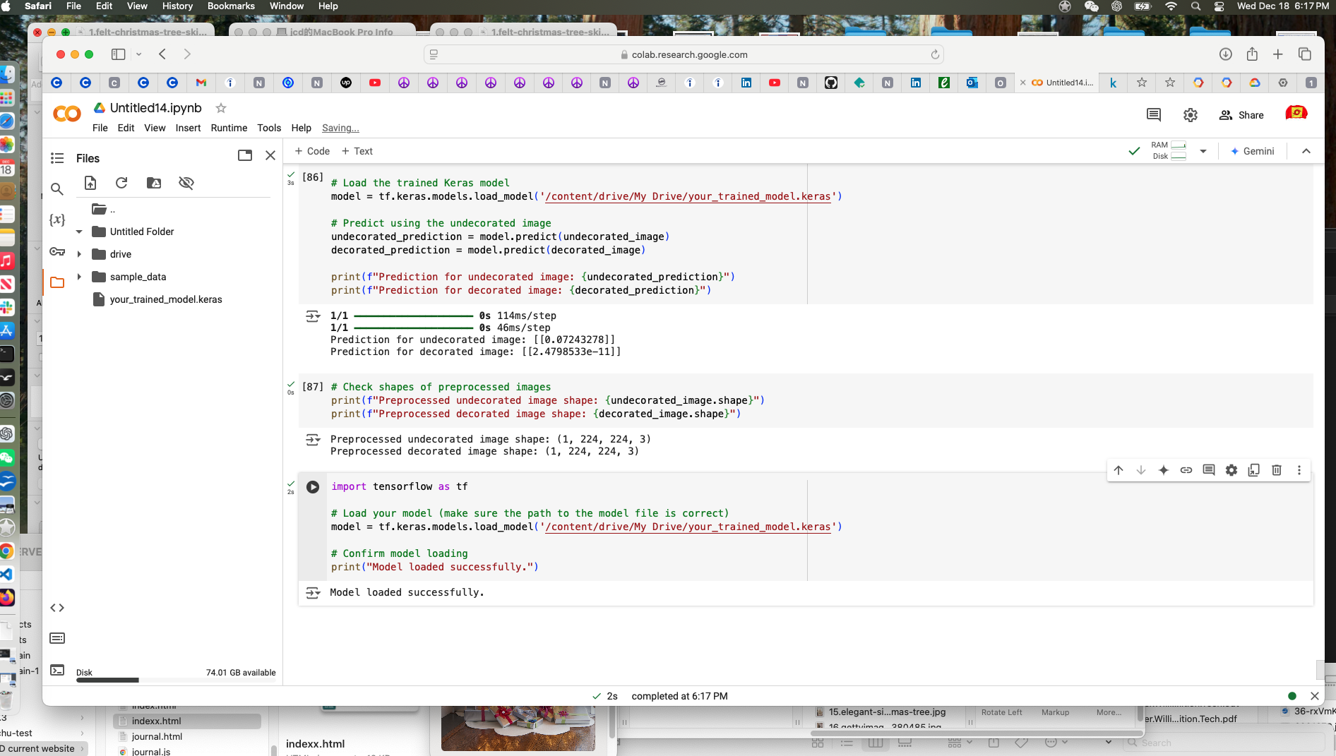The width and height of the screenshot is (1336, 756).
Task: Open RAM and Disk resources dropdown
Action: (x=1203, y=151)
